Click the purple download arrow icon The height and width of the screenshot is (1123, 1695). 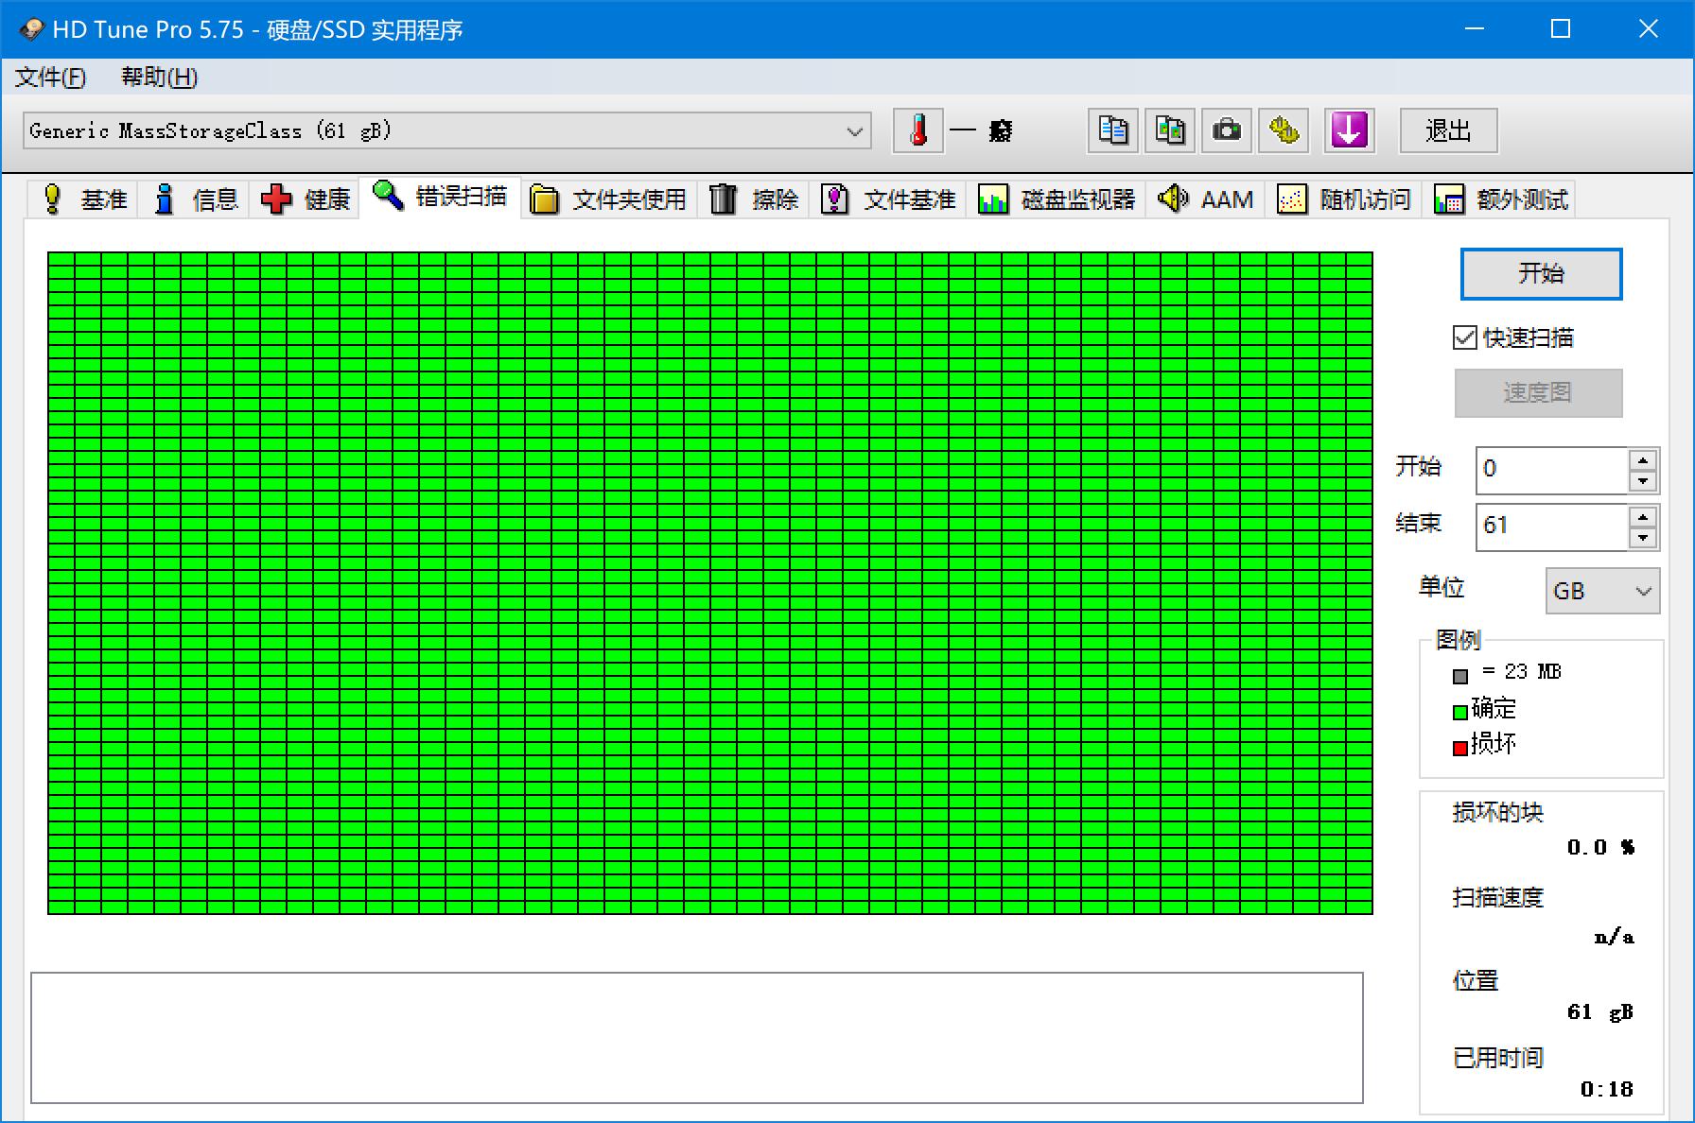[1349, 130]
